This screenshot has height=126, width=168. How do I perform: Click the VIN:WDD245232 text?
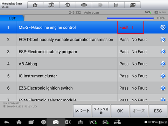[12, 103]
